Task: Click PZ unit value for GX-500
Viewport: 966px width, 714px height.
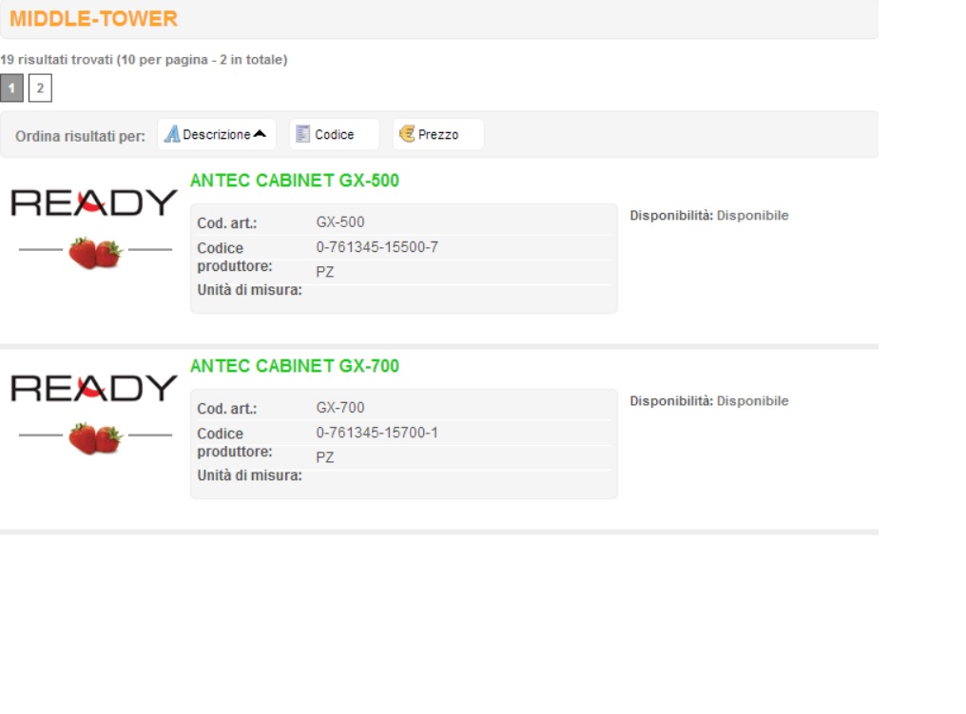Action: pos(324,272)
